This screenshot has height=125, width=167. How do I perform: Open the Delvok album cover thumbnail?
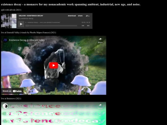[x=9, y=21]
